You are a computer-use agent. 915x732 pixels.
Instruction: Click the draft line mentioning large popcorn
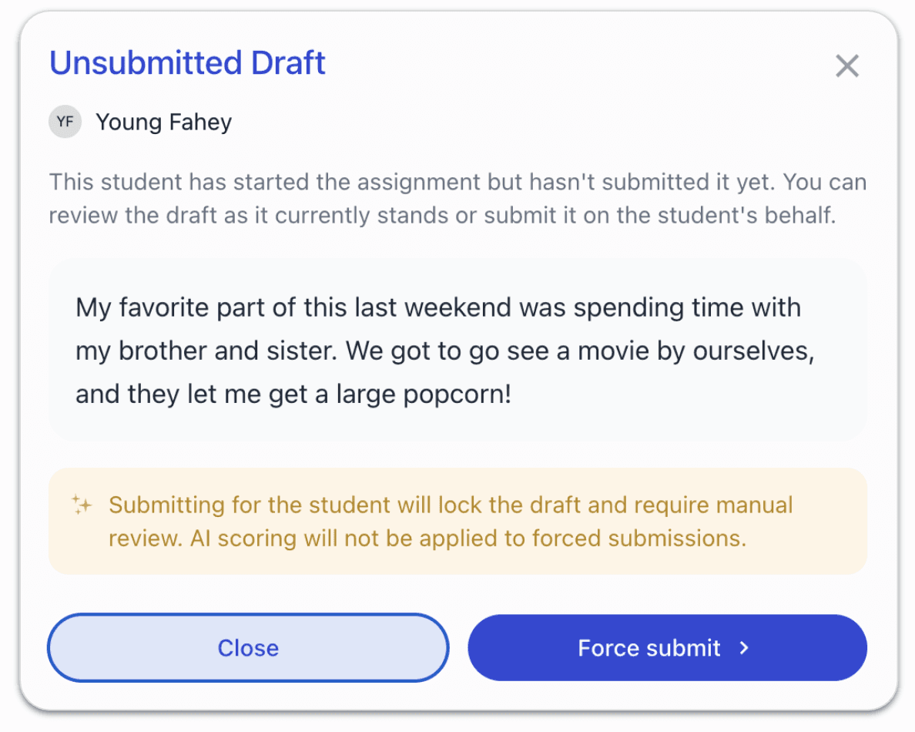point(293,395)
